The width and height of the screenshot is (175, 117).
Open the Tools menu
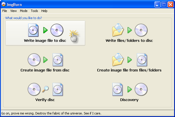coord(34,11)
